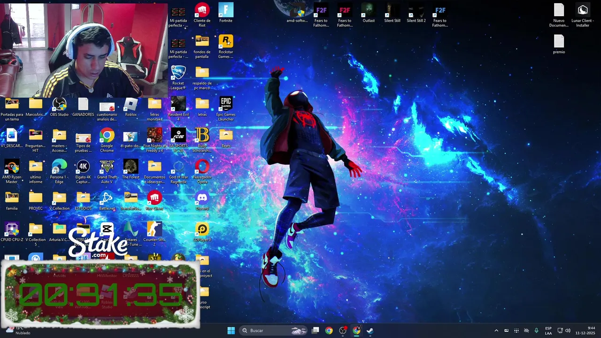Open Task View in the taskbar
The width and height of the screenshot is (601, 338).
[x=316, y=330]
